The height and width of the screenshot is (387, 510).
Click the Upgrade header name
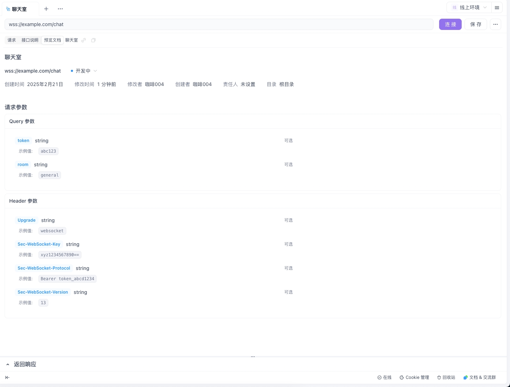coord(26,220)
